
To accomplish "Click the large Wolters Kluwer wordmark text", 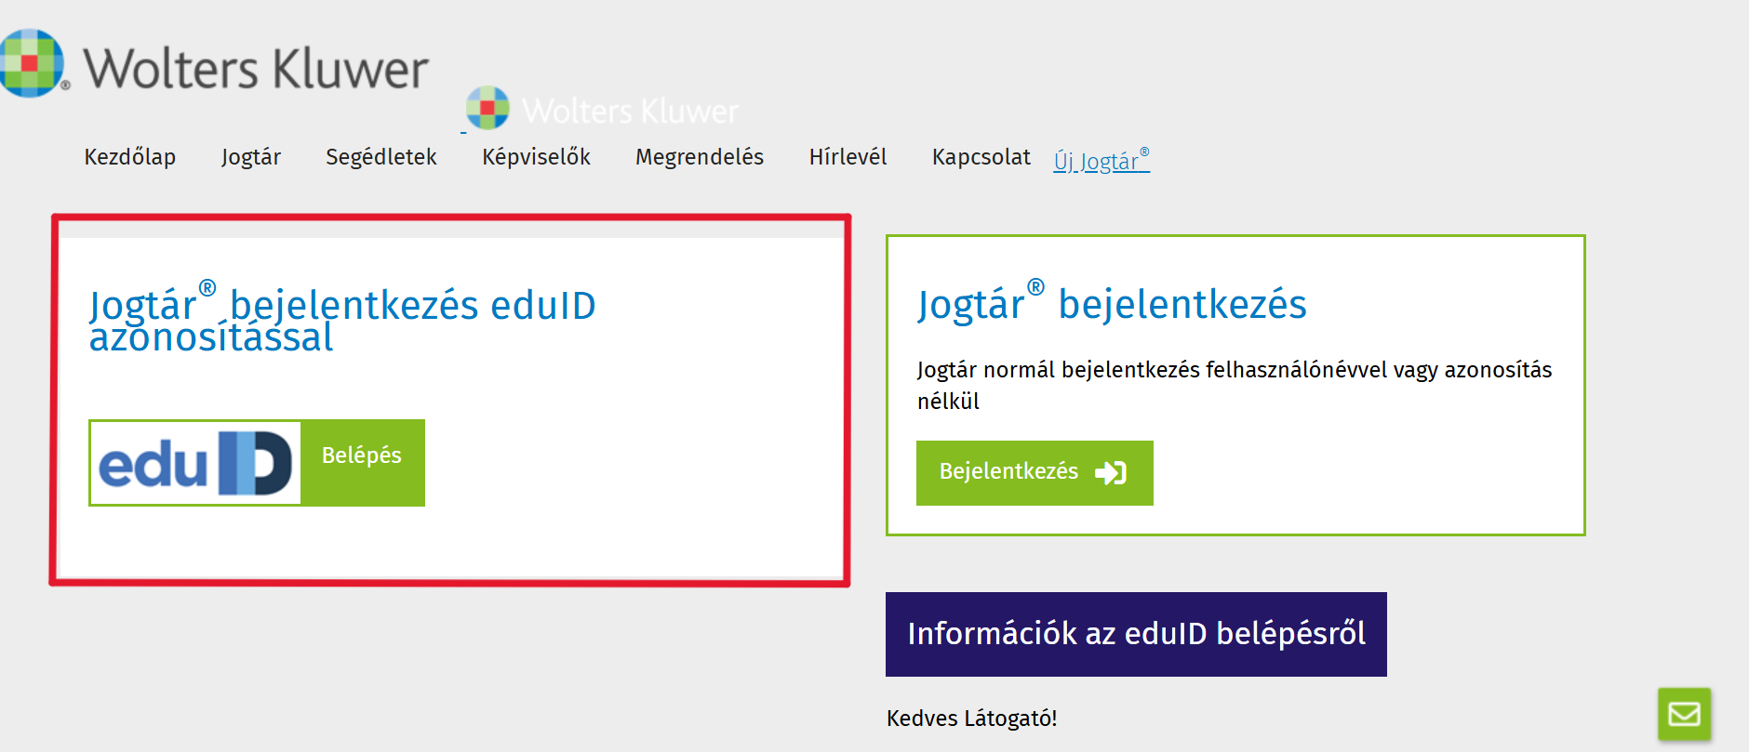I will (x=256, y=69).
